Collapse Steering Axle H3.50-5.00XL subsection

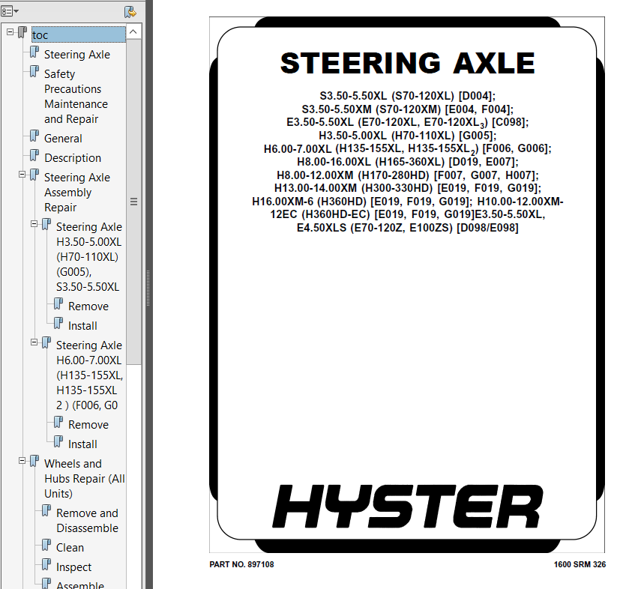point(34,224)
